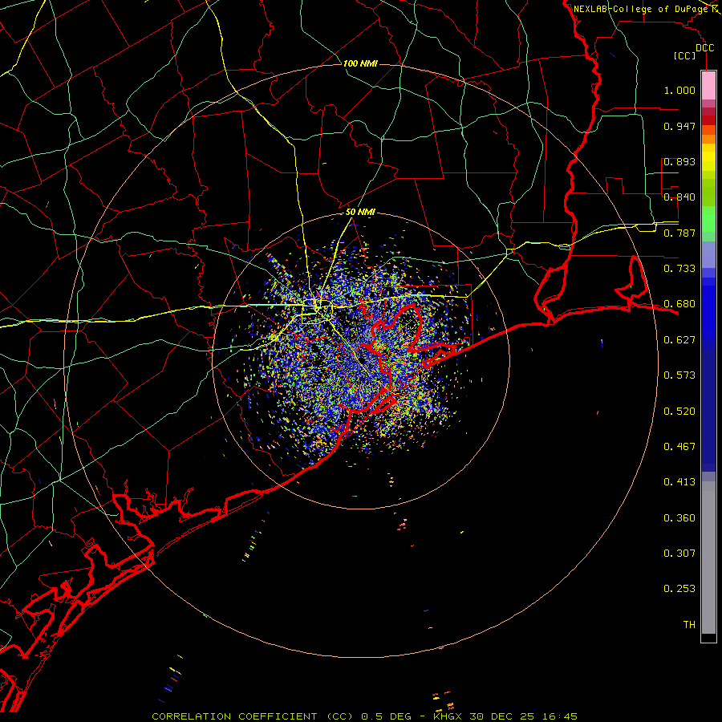The image size is (722, 722).
Task: Click the 0.307 scale value
Action: (x=679, y=554)
